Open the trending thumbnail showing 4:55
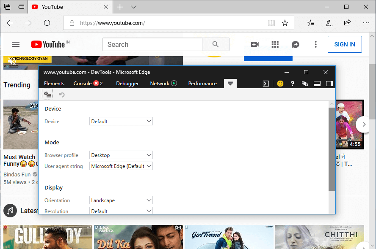 [x=350, y=124]
